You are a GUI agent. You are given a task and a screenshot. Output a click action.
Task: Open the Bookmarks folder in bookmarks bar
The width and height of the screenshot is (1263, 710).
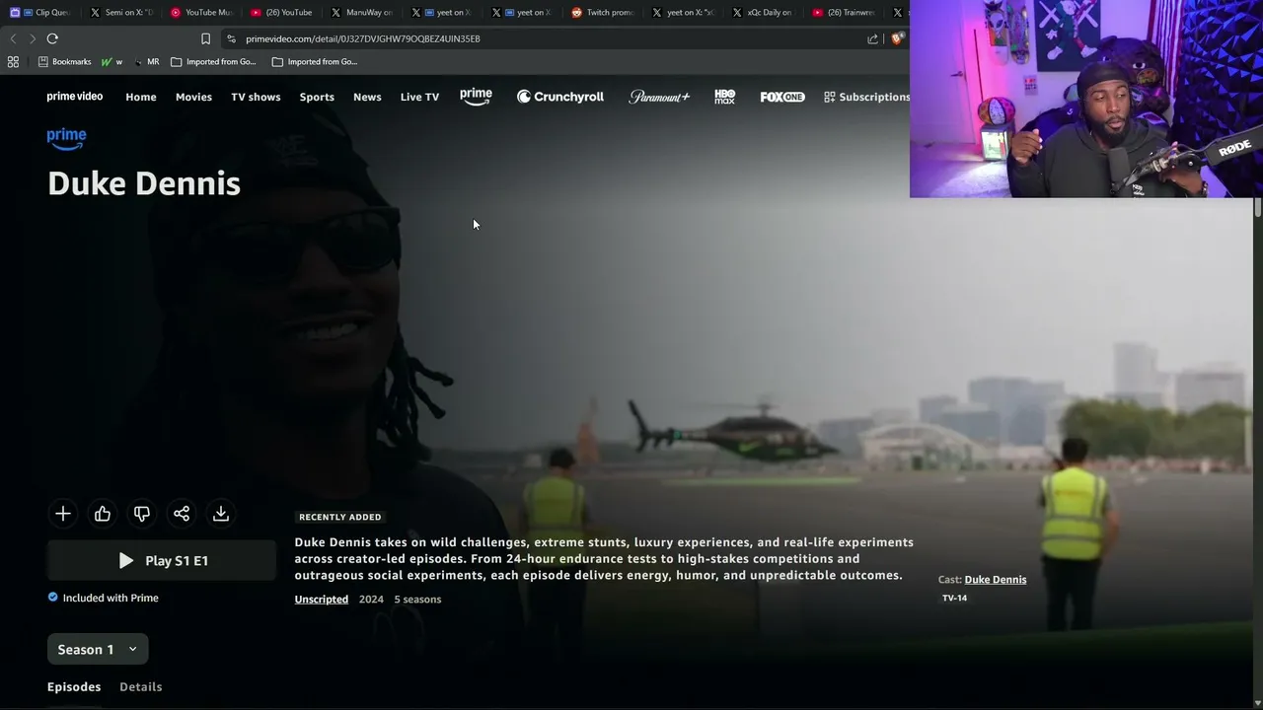pyautogui.click(x=65, y=61)
